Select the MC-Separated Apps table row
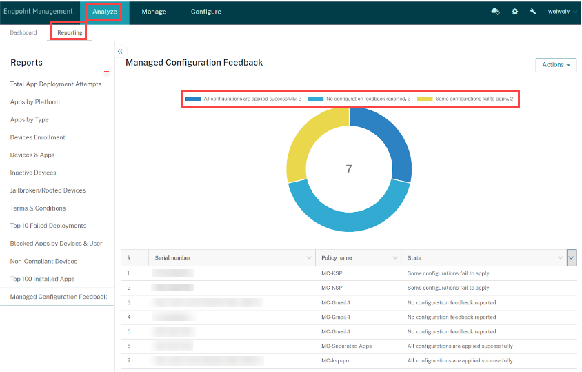 [x=346, y=346]
